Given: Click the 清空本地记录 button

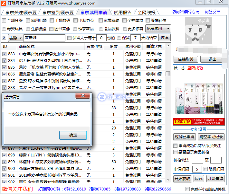Looking at the screenshot, I should click(211, 137).
